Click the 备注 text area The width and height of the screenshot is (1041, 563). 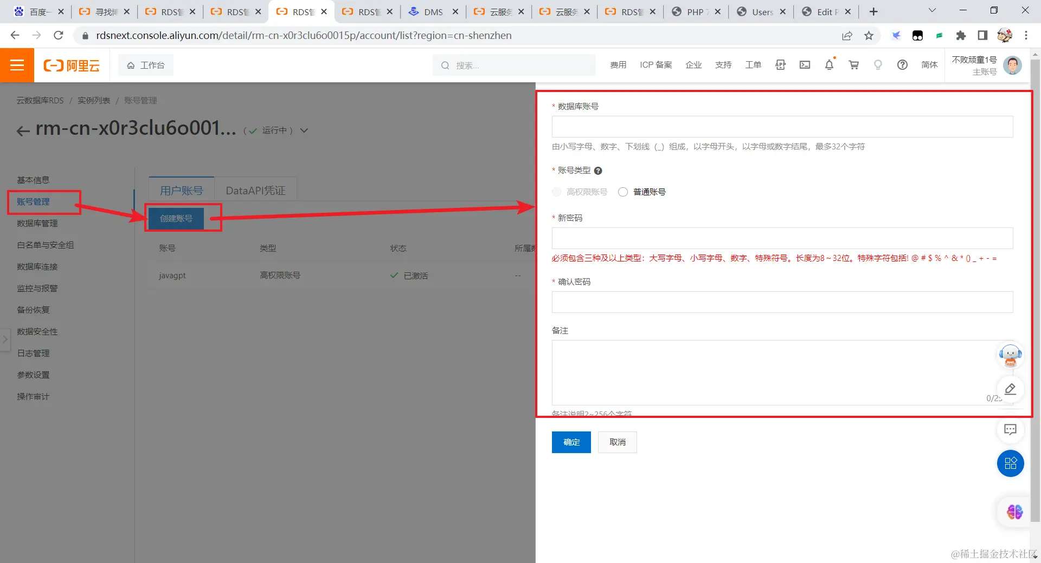coord(782,372)
